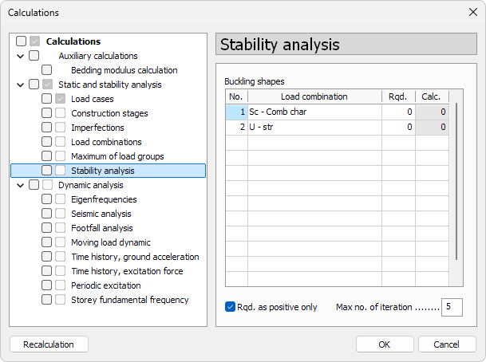Click the Load combination column header

click(x=314, y=96)
